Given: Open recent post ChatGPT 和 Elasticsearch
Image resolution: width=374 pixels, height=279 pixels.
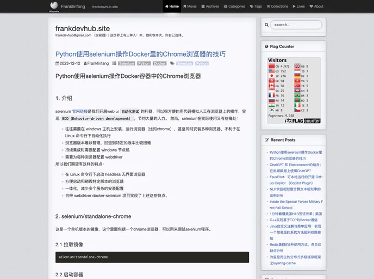Looking at the screenshot, I should [295, 168].
